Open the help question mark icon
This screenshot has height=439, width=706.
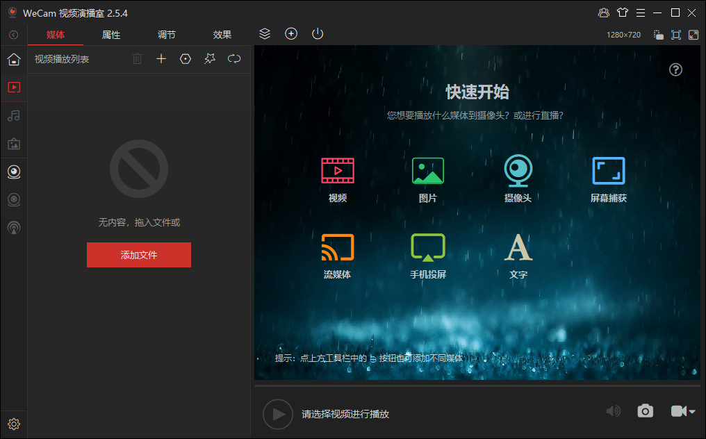[675, 69]
